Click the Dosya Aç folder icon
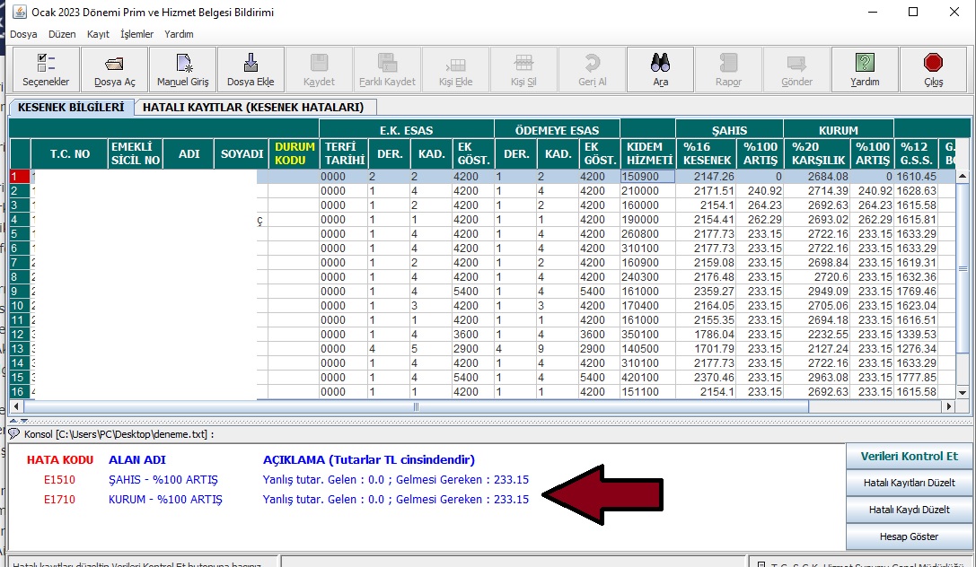Screen dimensions: 976x567 (x=114, y=70)
